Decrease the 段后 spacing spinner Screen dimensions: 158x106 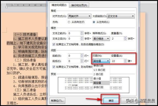point(82,62)
